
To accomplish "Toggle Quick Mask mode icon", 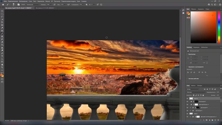I will [x=2, y=79].
